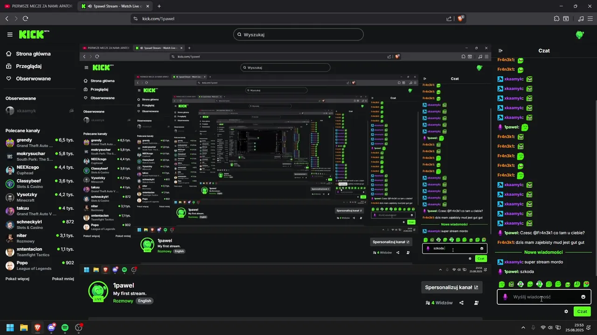Open the takuu channel
The height and width of the screenshot is (335, 597).
point(40,211)
